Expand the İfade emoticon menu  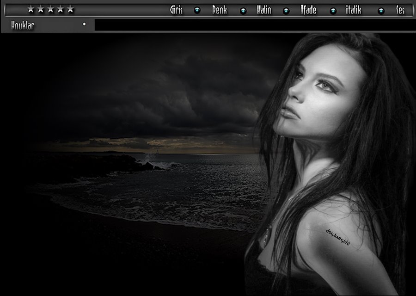tap(308, 10)
